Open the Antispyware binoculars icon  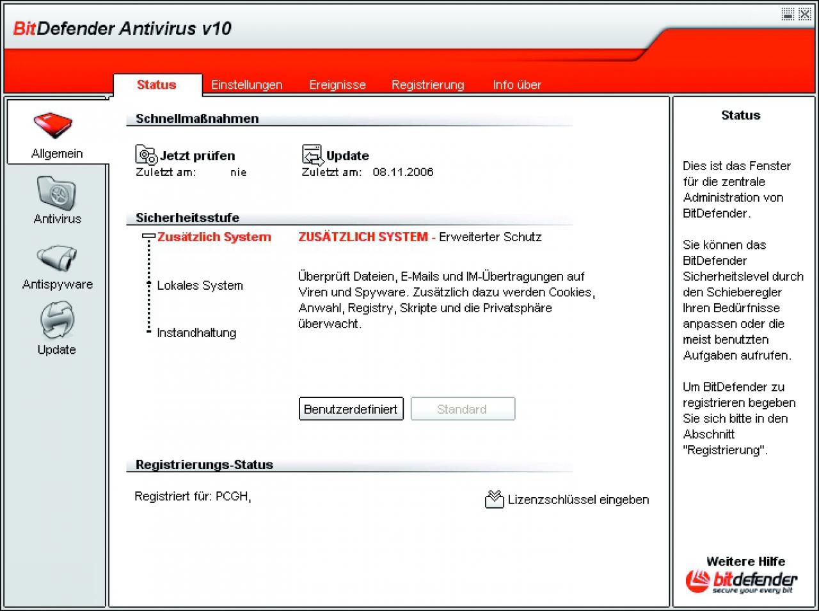pos(56,259)
